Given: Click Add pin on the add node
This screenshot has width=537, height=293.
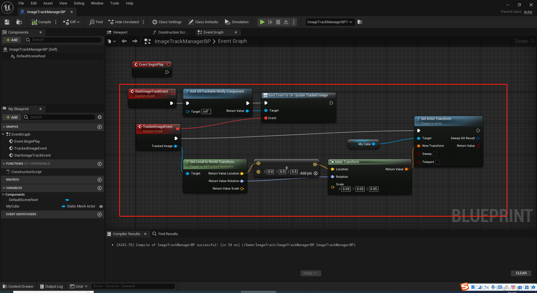Looking at the screenshot, I should click(x=309, y=173).
